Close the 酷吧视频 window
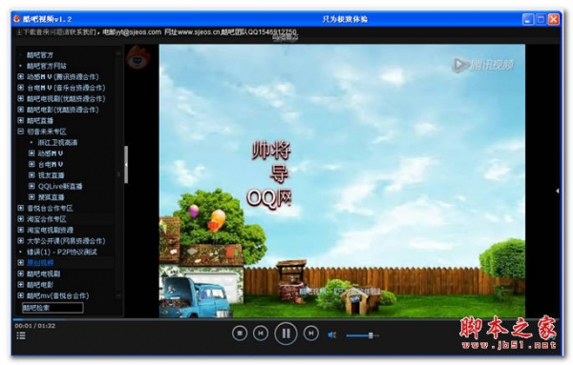Screen dimensions: 573x365 (x=554, y=19)
